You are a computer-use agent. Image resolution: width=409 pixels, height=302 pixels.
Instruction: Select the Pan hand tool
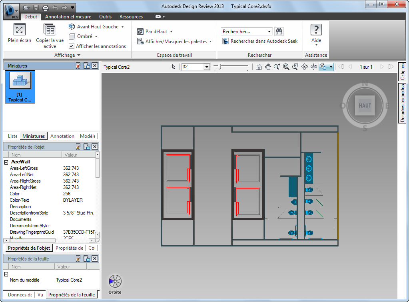click(268, 67)
